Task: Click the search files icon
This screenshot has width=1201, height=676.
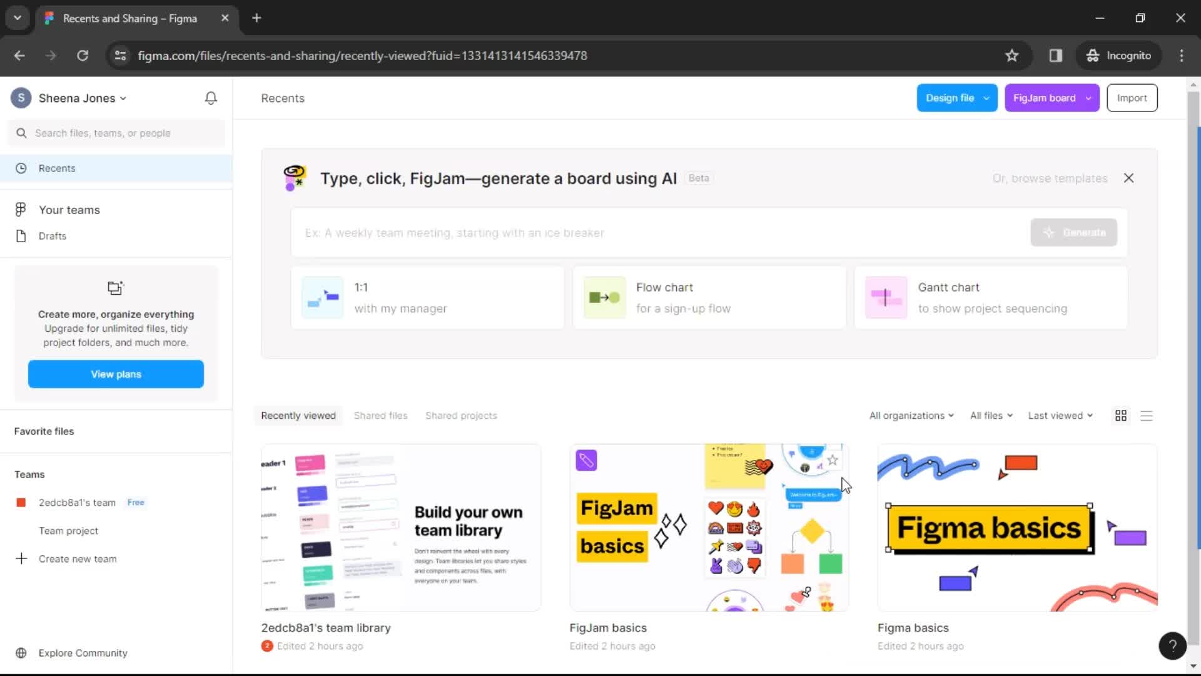Action: pyautogui.click(x=23, y=133)
